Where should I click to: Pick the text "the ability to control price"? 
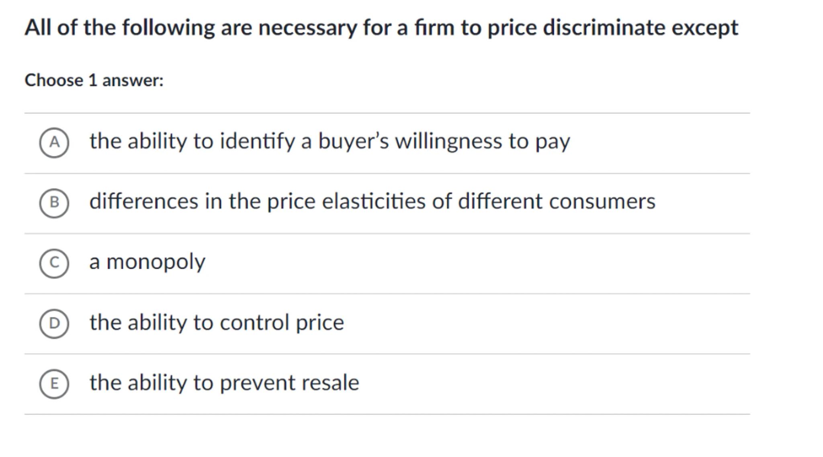click(217, 323)
